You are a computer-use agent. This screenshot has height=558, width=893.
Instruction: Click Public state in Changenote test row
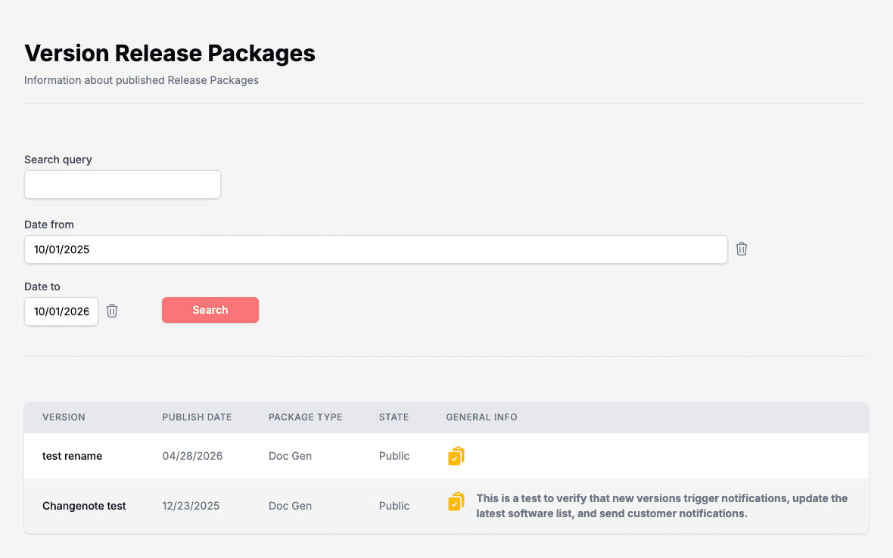pos(394,507)
